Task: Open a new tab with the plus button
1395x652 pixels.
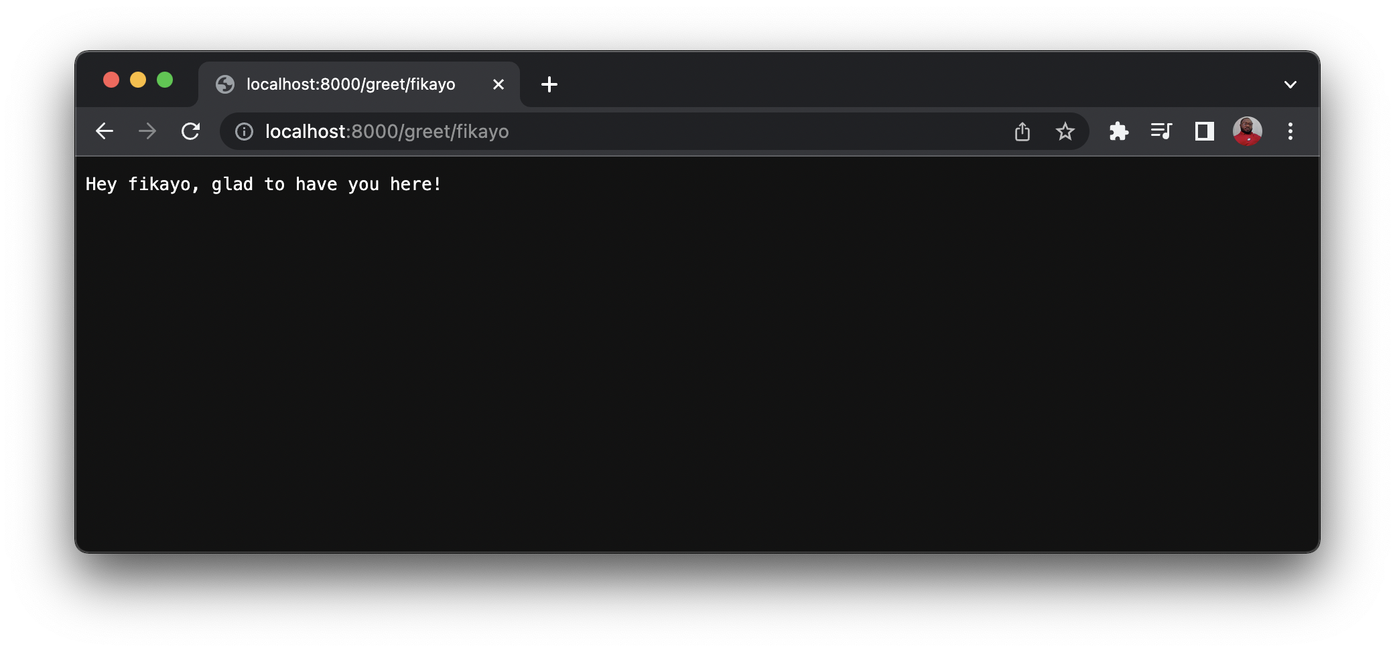Action: (549, 84)
